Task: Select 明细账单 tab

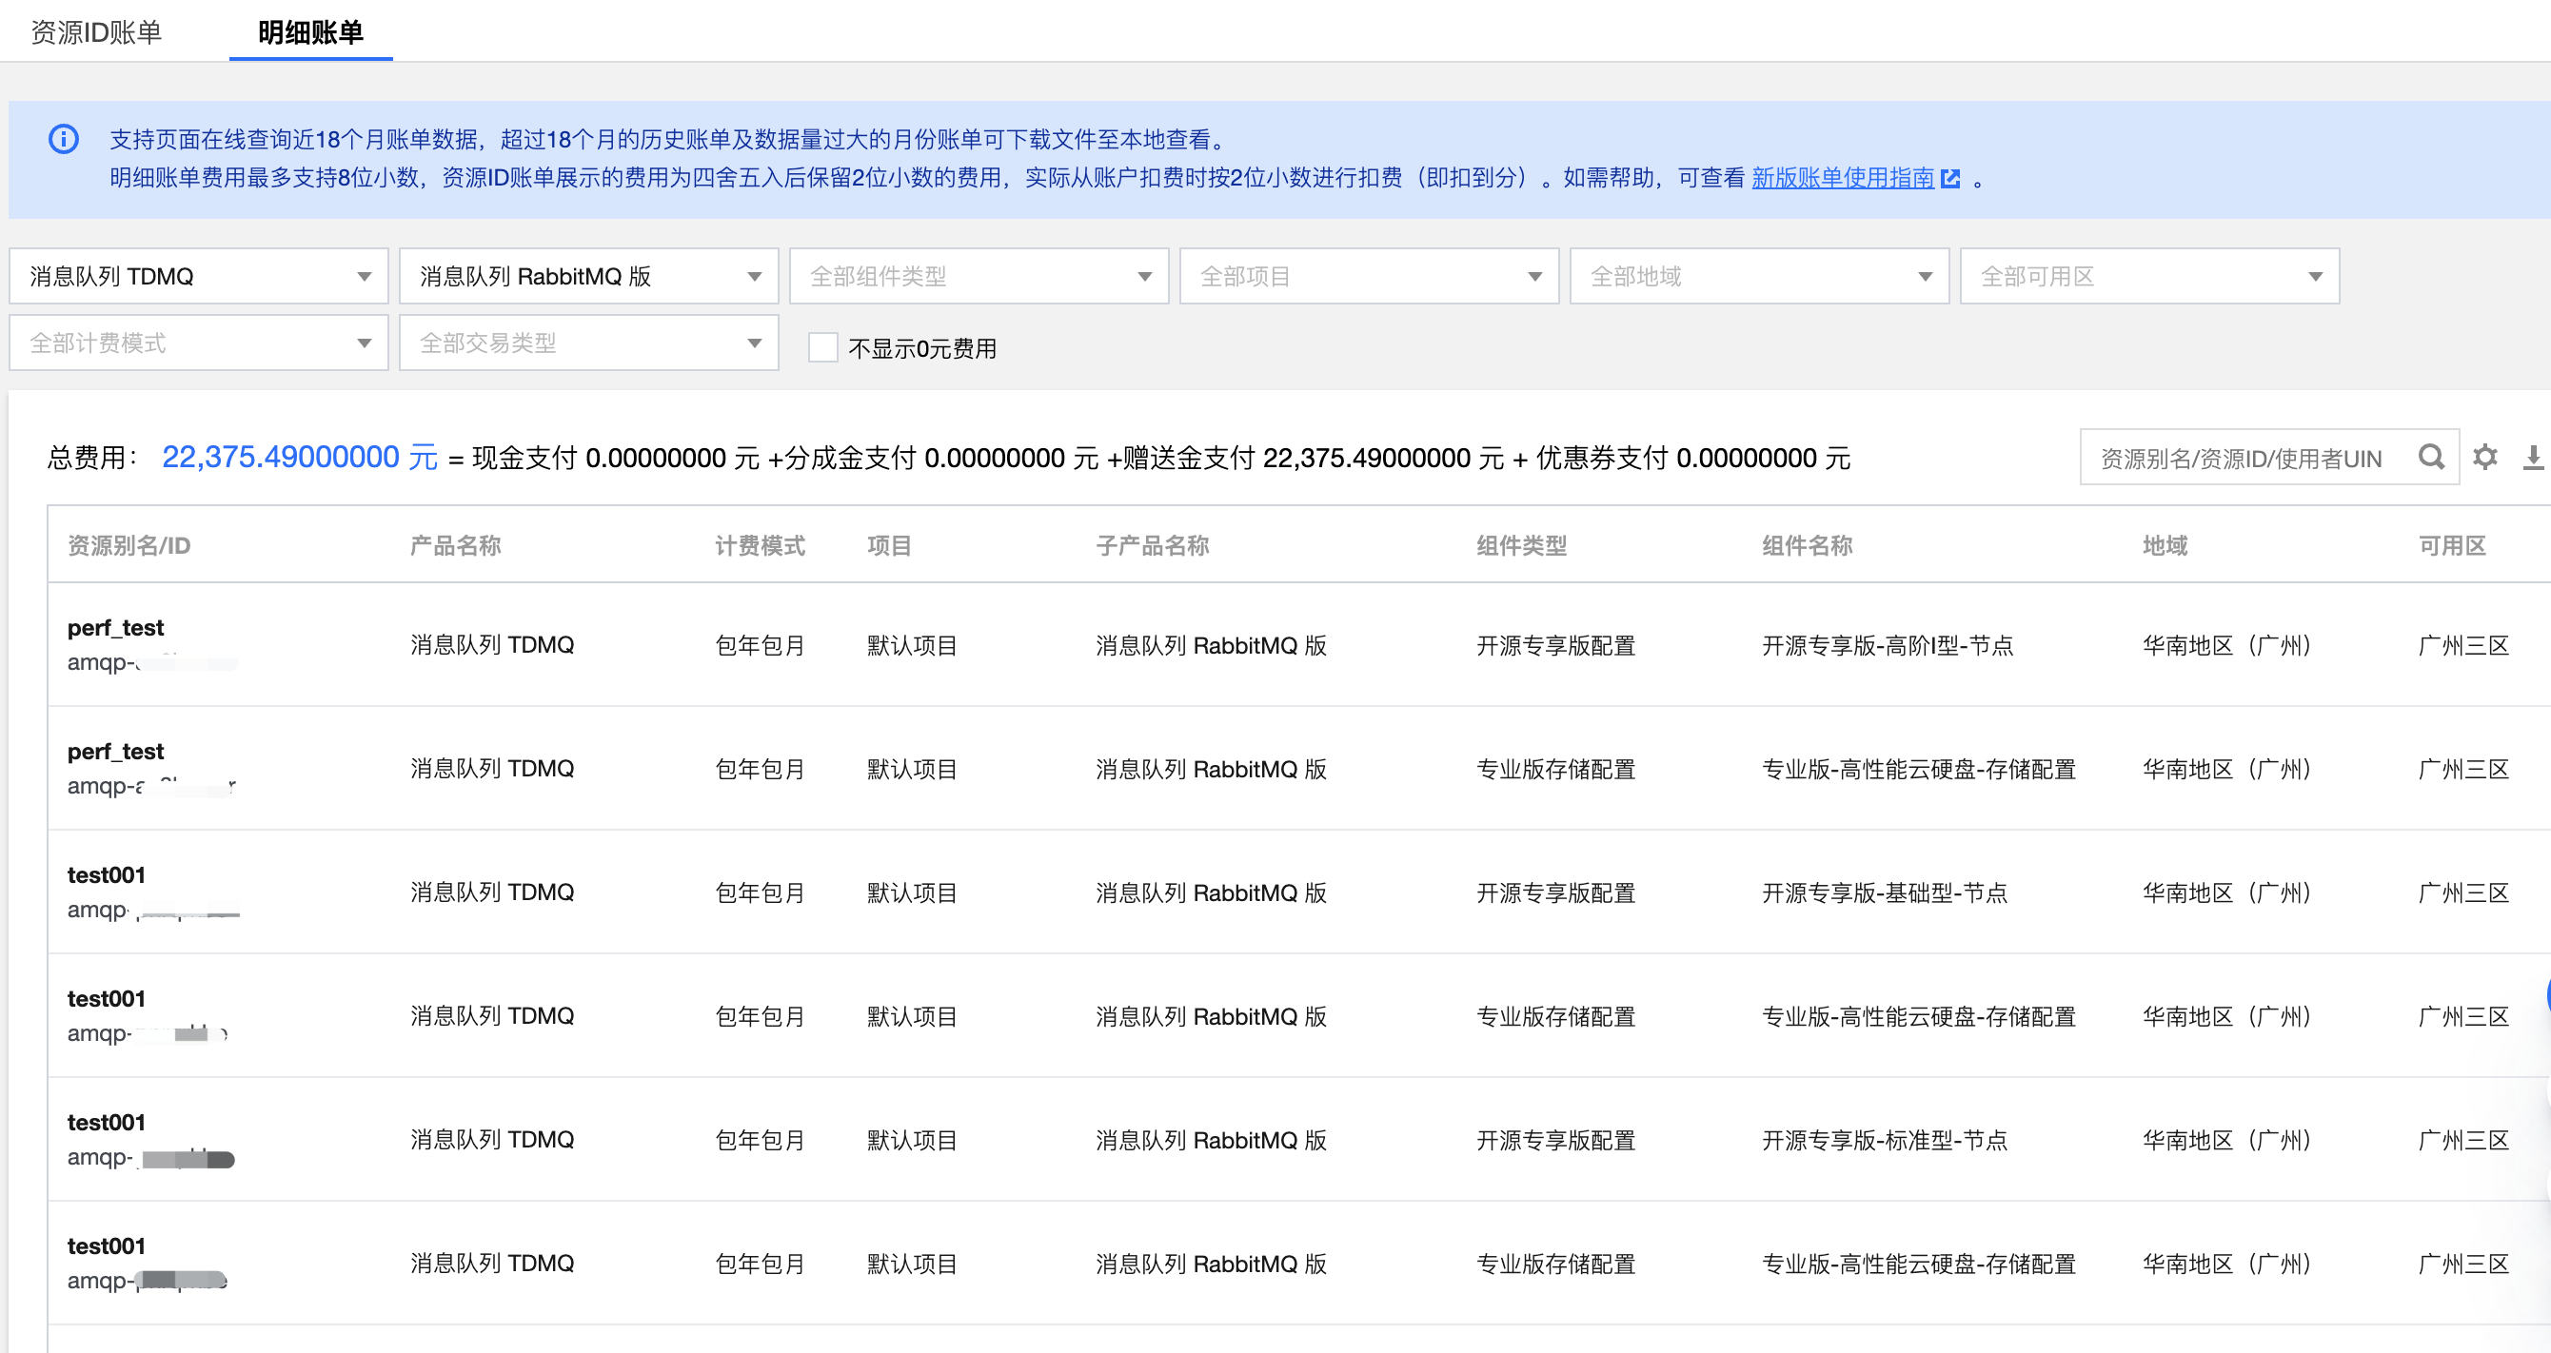Action: tap(310, 32)
